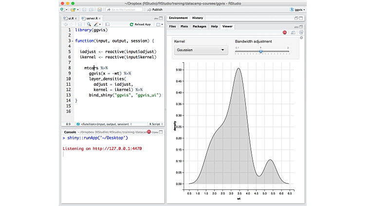Open the Kernel Gaussian dropdown
This screenshot has height=206, width=366.
click(201, 50)
